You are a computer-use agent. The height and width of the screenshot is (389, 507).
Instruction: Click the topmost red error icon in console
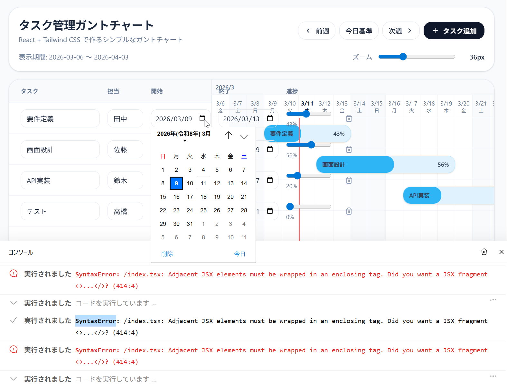click(14, 273)
